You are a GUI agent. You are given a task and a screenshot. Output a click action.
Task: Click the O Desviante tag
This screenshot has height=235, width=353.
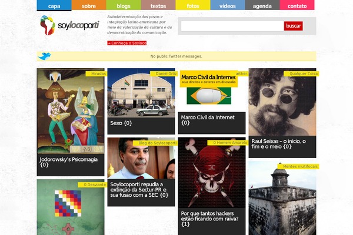click(x=92, y=184)
